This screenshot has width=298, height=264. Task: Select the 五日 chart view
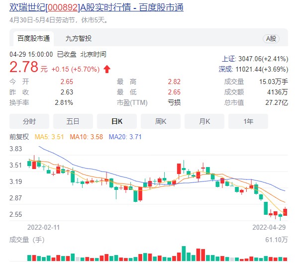click(73, 121)
